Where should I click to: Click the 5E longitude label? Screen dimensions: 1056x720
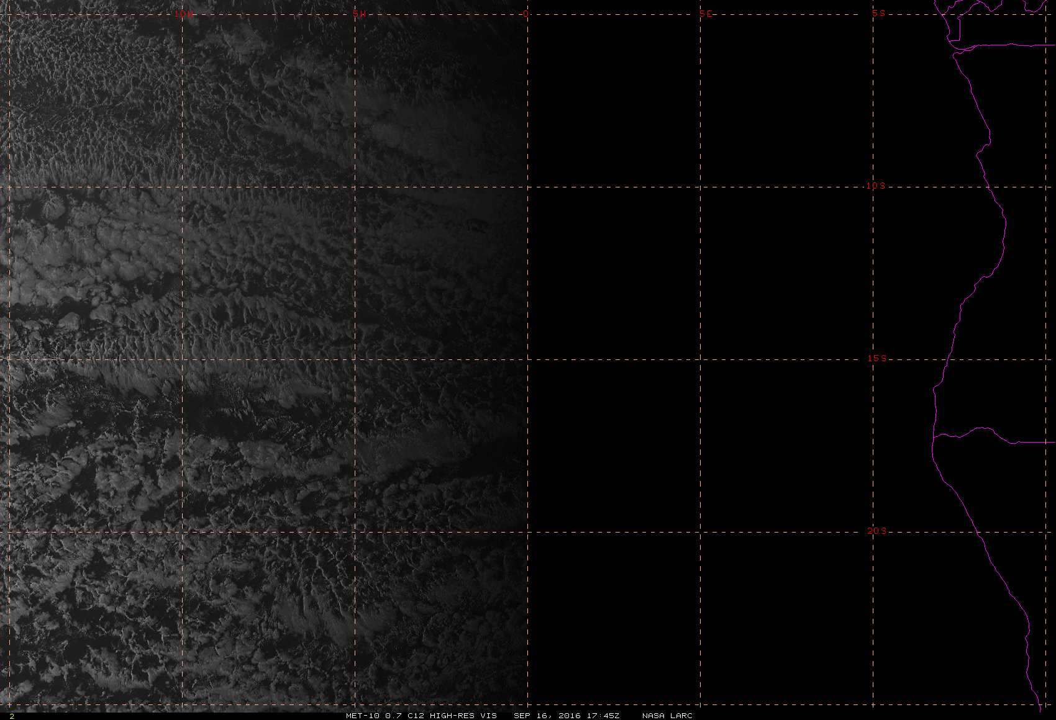[706, 14]
